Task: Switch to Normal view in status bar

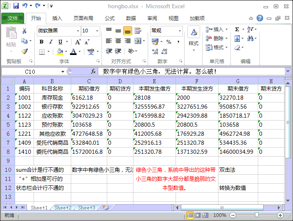Action: pyautogui.click(x=190, y=215)
